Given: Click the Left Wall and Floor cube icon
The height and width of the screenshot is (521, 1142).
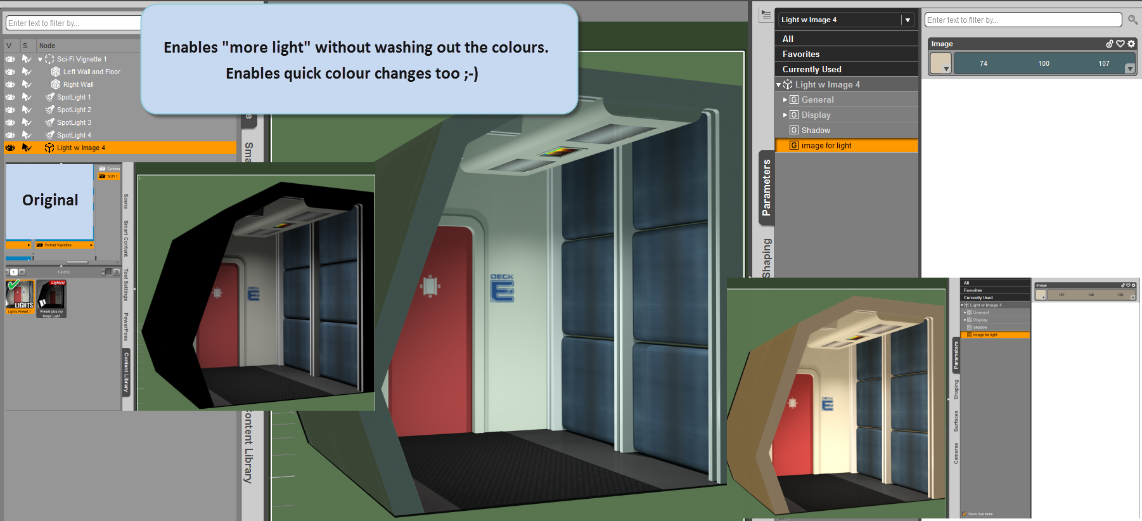Looking at the screenshot, I should tap(56, 72).
